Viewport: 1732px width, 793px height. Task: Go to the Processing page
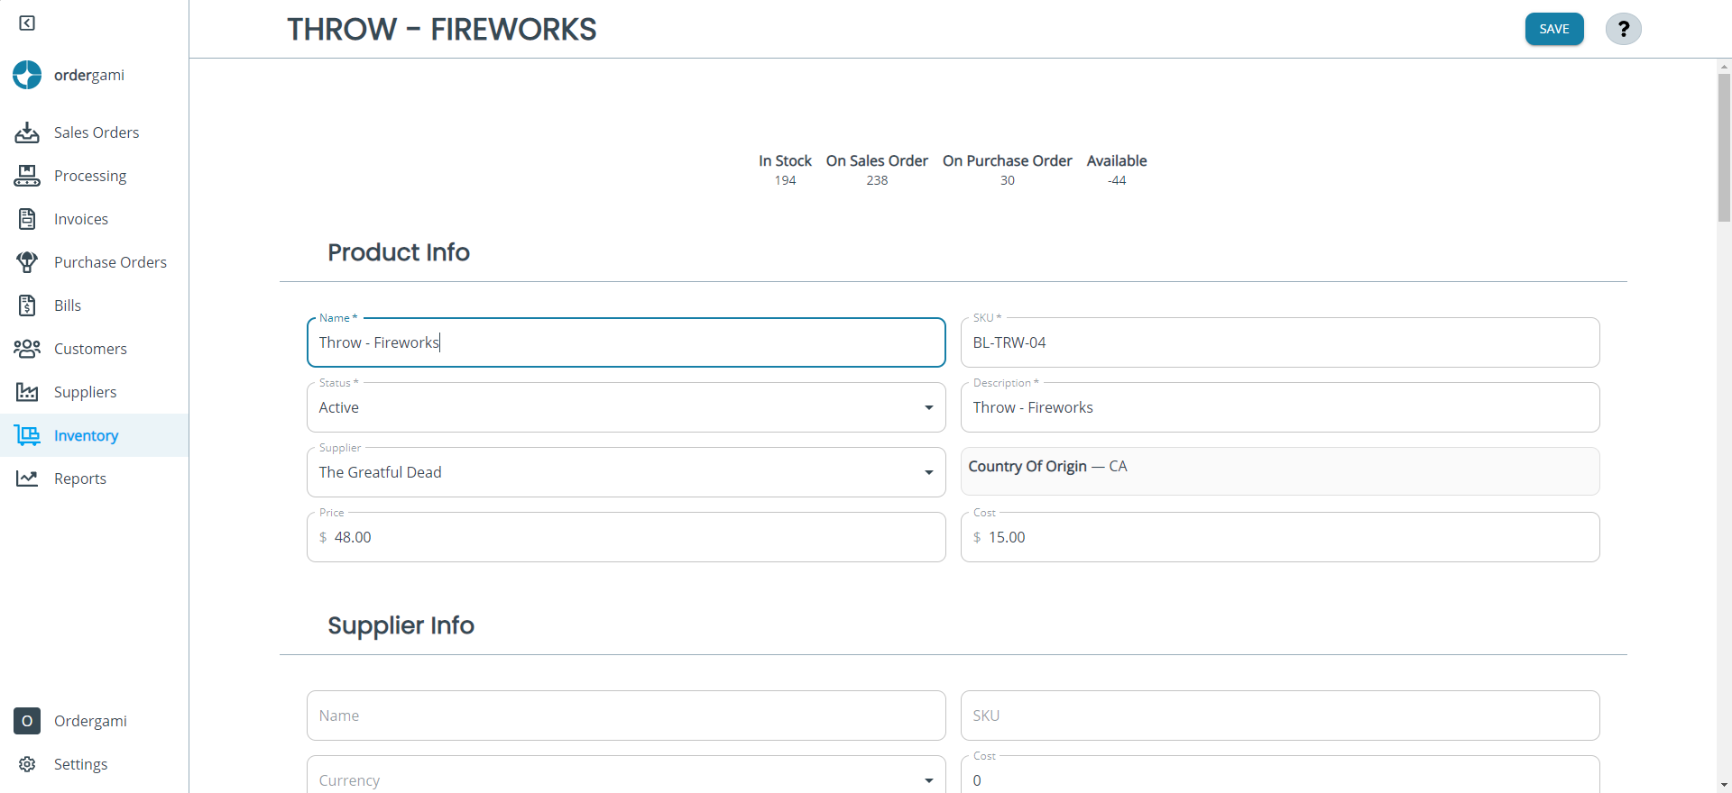pyautogui.click(x=95, y=176)
